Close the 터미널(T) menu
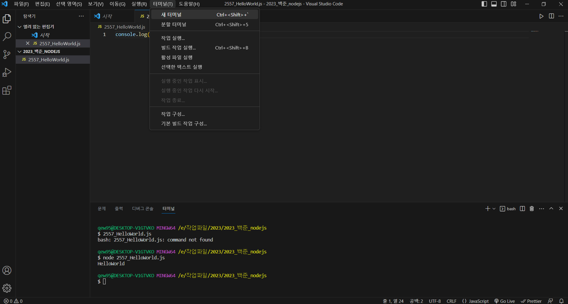The image size is (568, 304). tap(163, 4)
